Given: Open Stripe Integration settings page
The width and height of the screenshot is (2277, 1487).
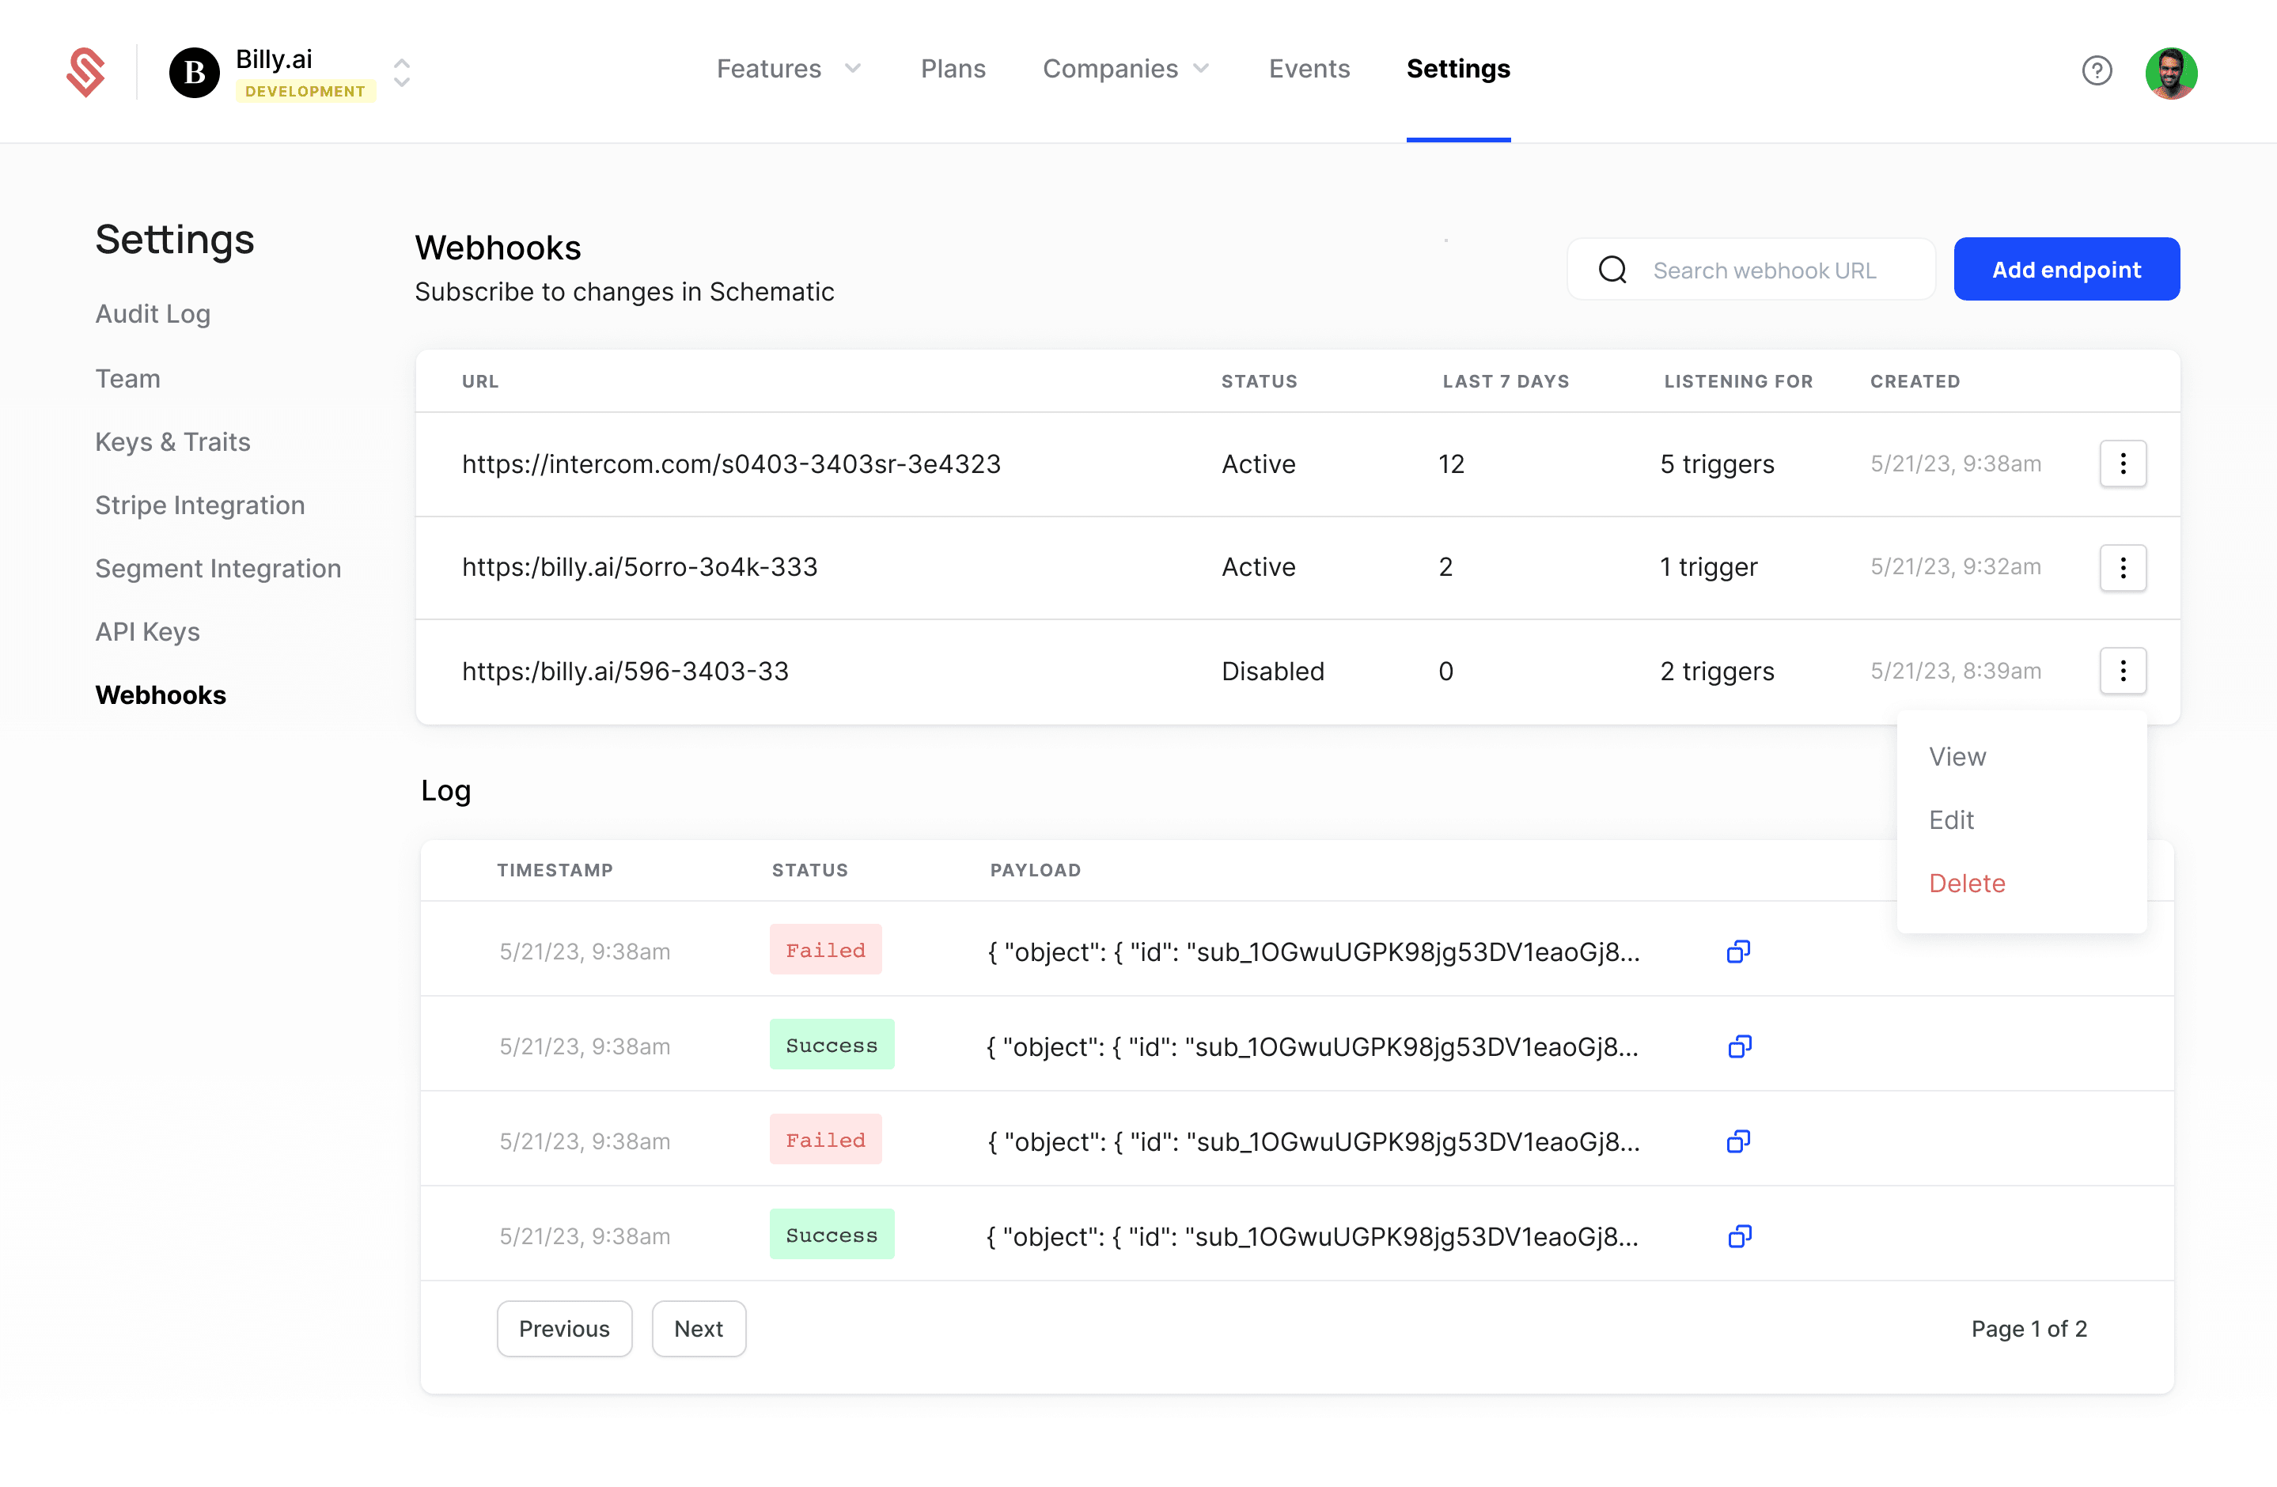Looking at the screenshot, I should 200,505.
